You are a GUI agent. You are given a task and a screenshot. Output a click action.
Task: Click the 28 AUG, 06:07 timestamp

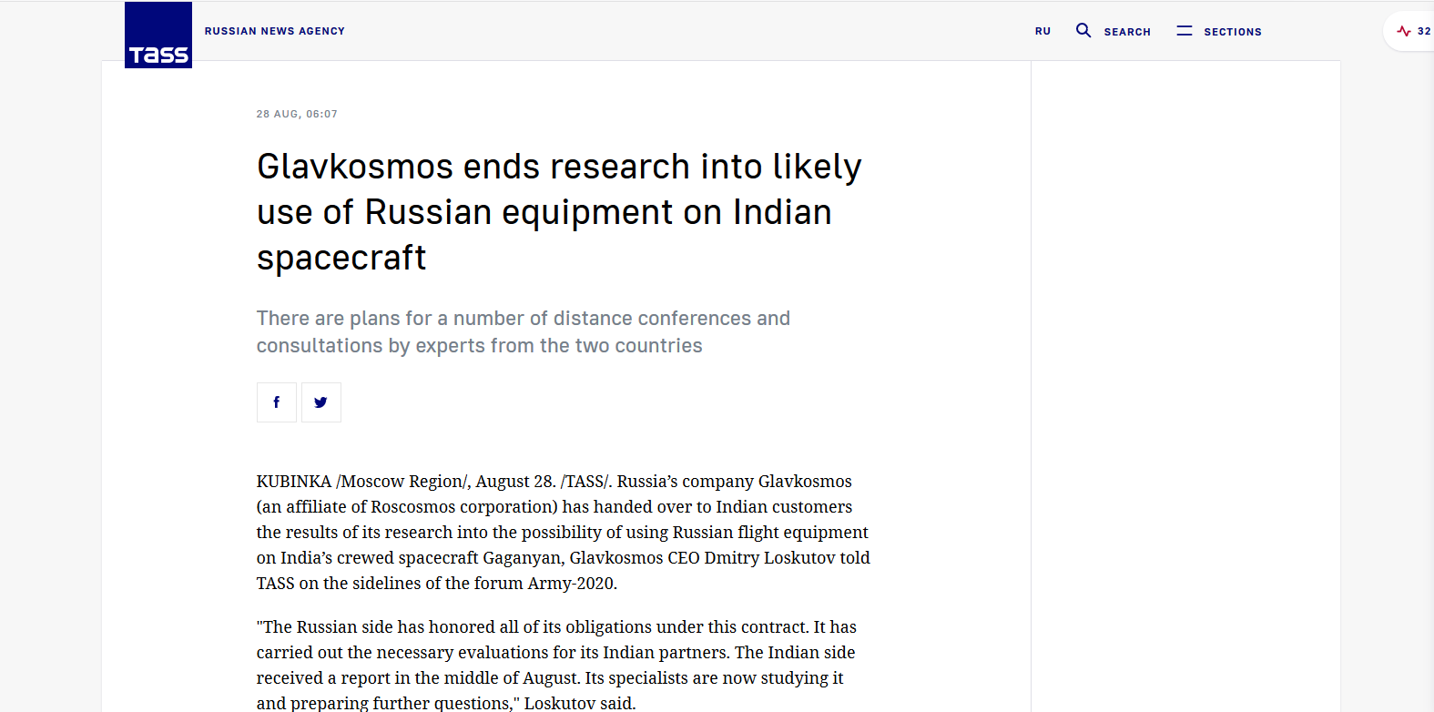pyautogui.click(x=297, y=114)
